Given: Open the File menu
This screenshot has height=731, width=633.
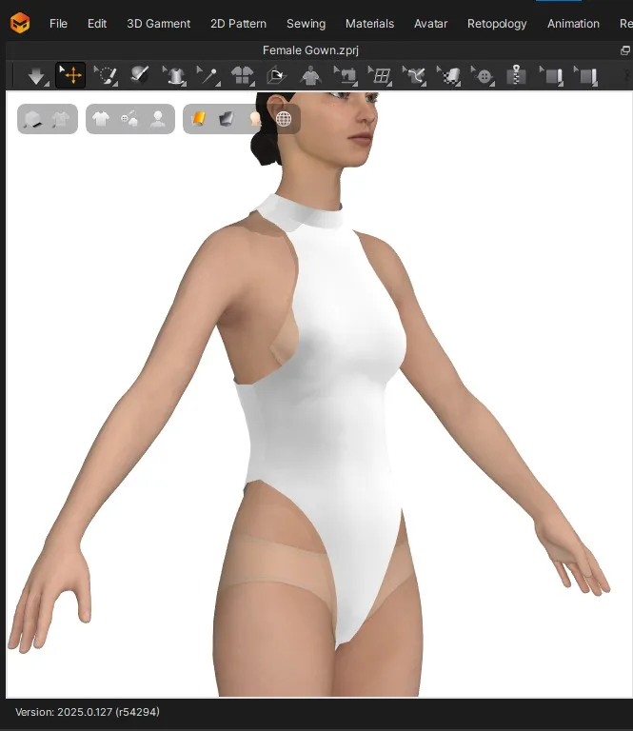Looking at the screenshot, I should [x=58, y=24].
